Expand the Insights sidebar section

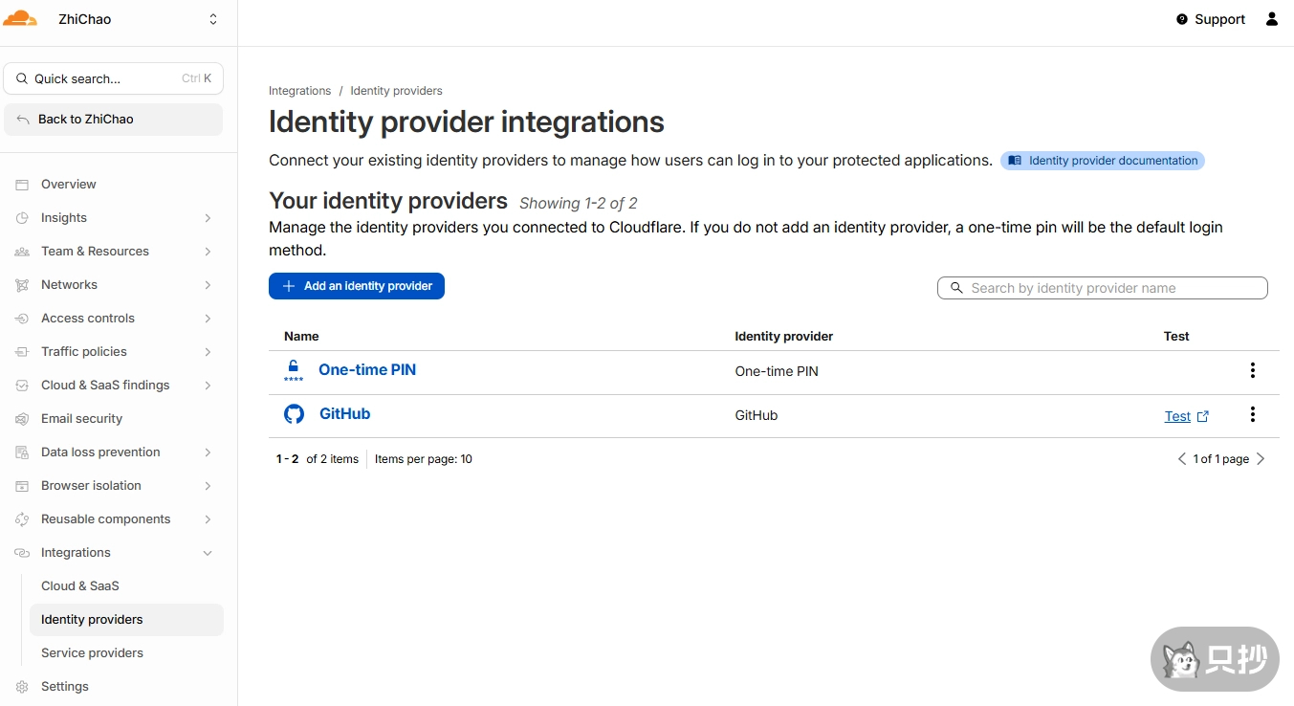coord(208,218)
